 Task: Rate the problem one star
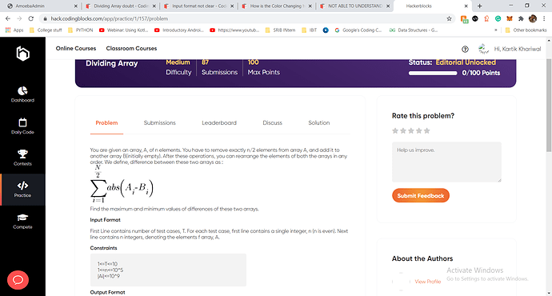395,131
